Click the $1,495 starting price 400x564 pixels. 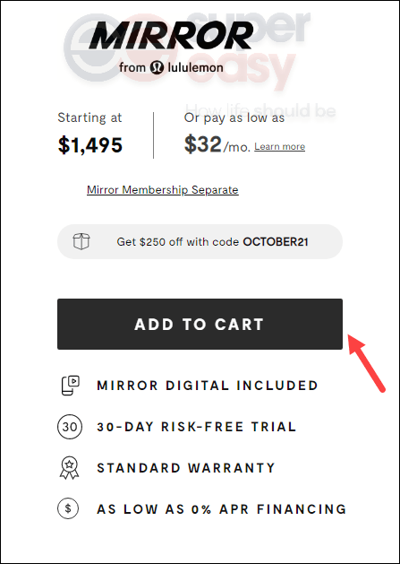pyautogui.click(x=90, y=145)
